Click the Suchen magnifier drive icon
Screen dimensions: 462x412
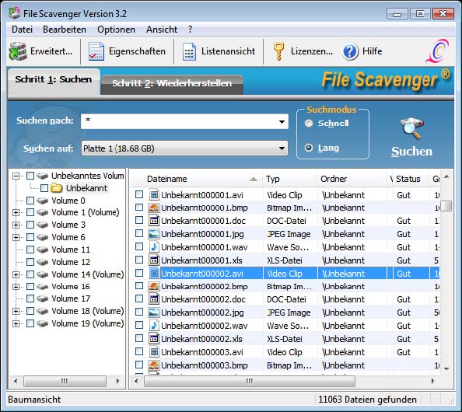coord(411,128)
